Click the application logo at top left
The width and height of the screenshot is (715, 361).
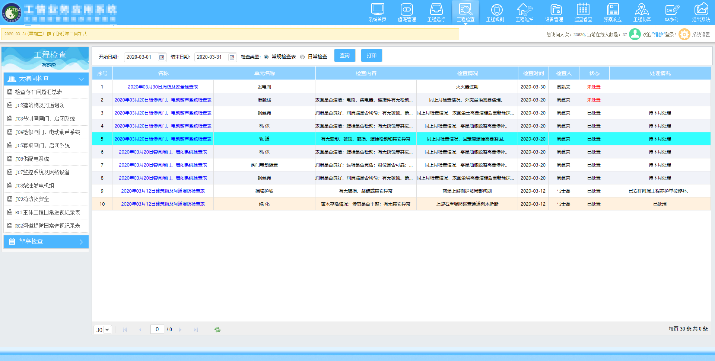(12, 13)
